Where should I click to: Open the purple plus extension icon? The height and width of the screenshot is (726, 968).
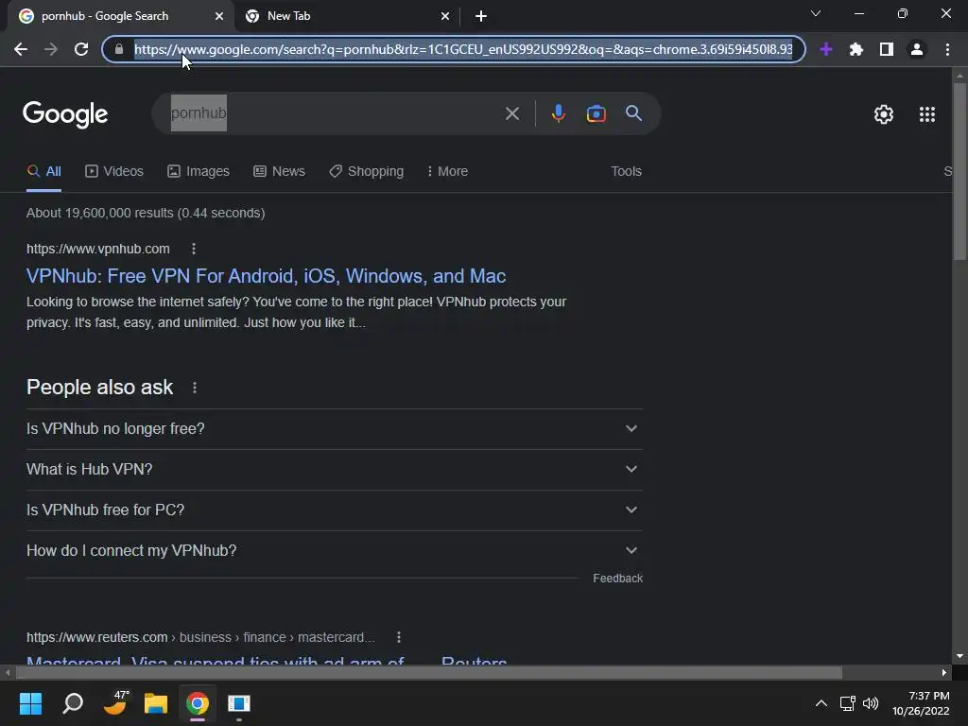click(826, 49)
